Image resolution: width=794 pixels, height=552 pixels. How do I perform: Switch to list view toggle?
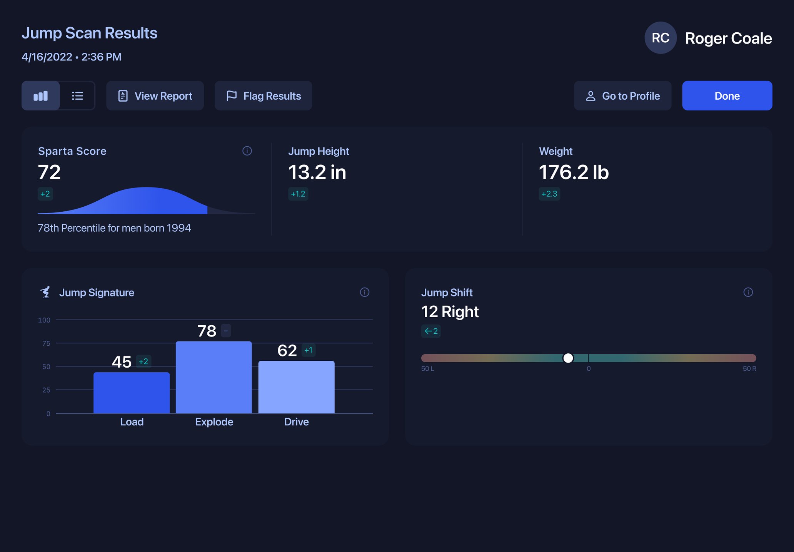77,96
